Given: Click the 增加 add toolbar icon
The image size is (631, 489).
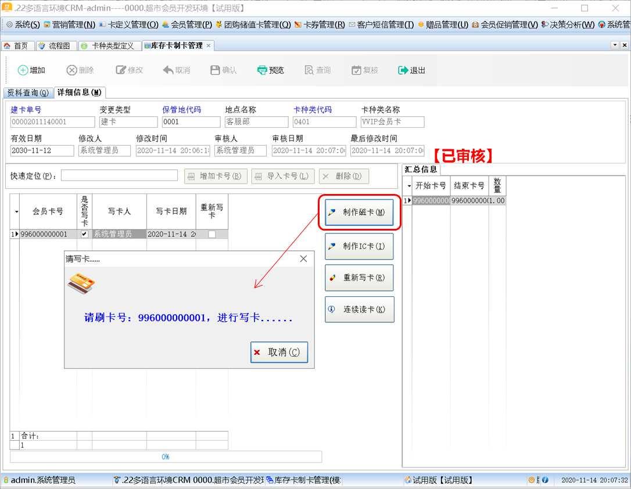Looking at the screenshot, I should (23, 70).
